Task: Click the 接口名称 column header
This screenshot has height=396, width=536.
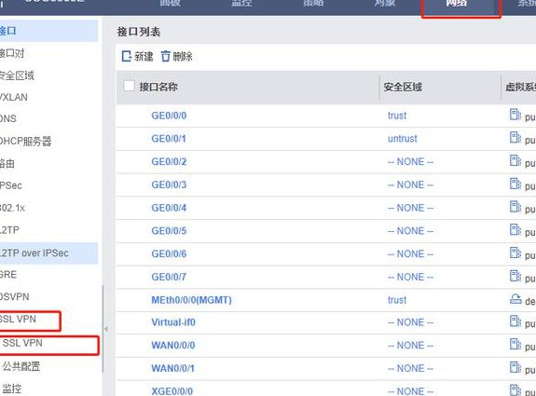Action: click(158, 87)
